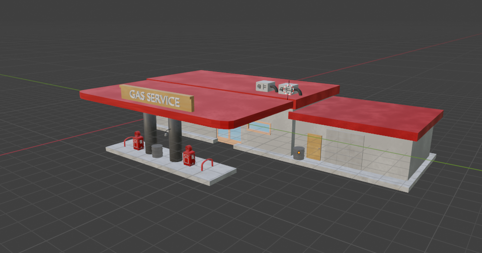Select the red roof over the garage
The height and width of the screenshot is (253, 482).
point(366,118)
